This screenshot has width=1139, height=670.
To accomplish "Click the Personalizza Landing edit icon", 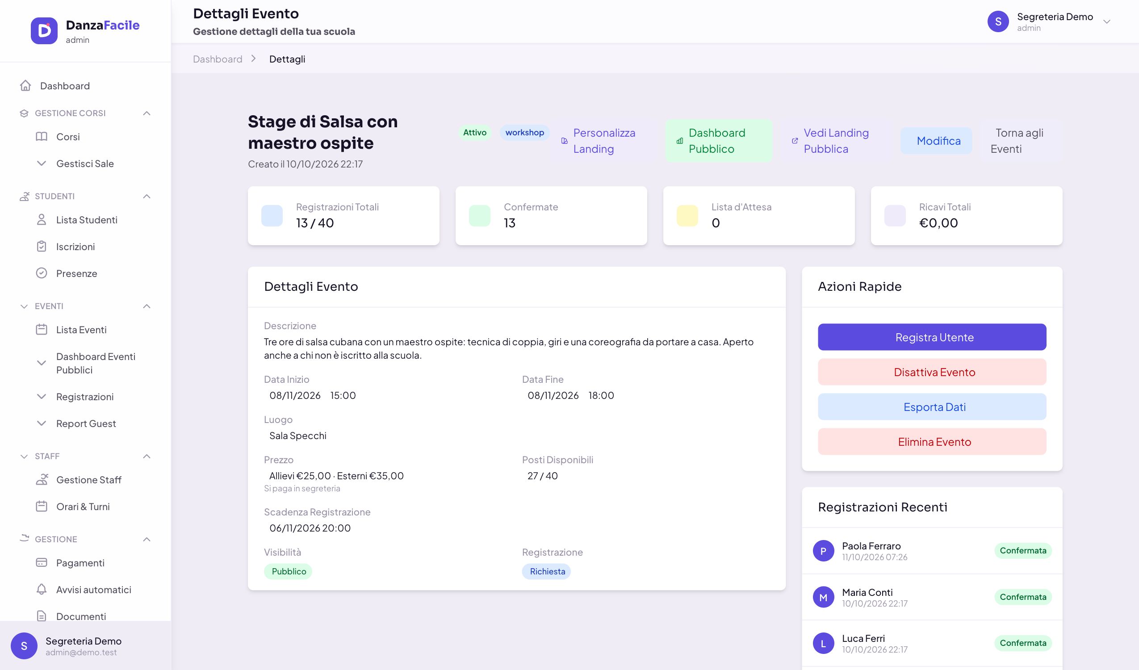I will pos(565,141).
